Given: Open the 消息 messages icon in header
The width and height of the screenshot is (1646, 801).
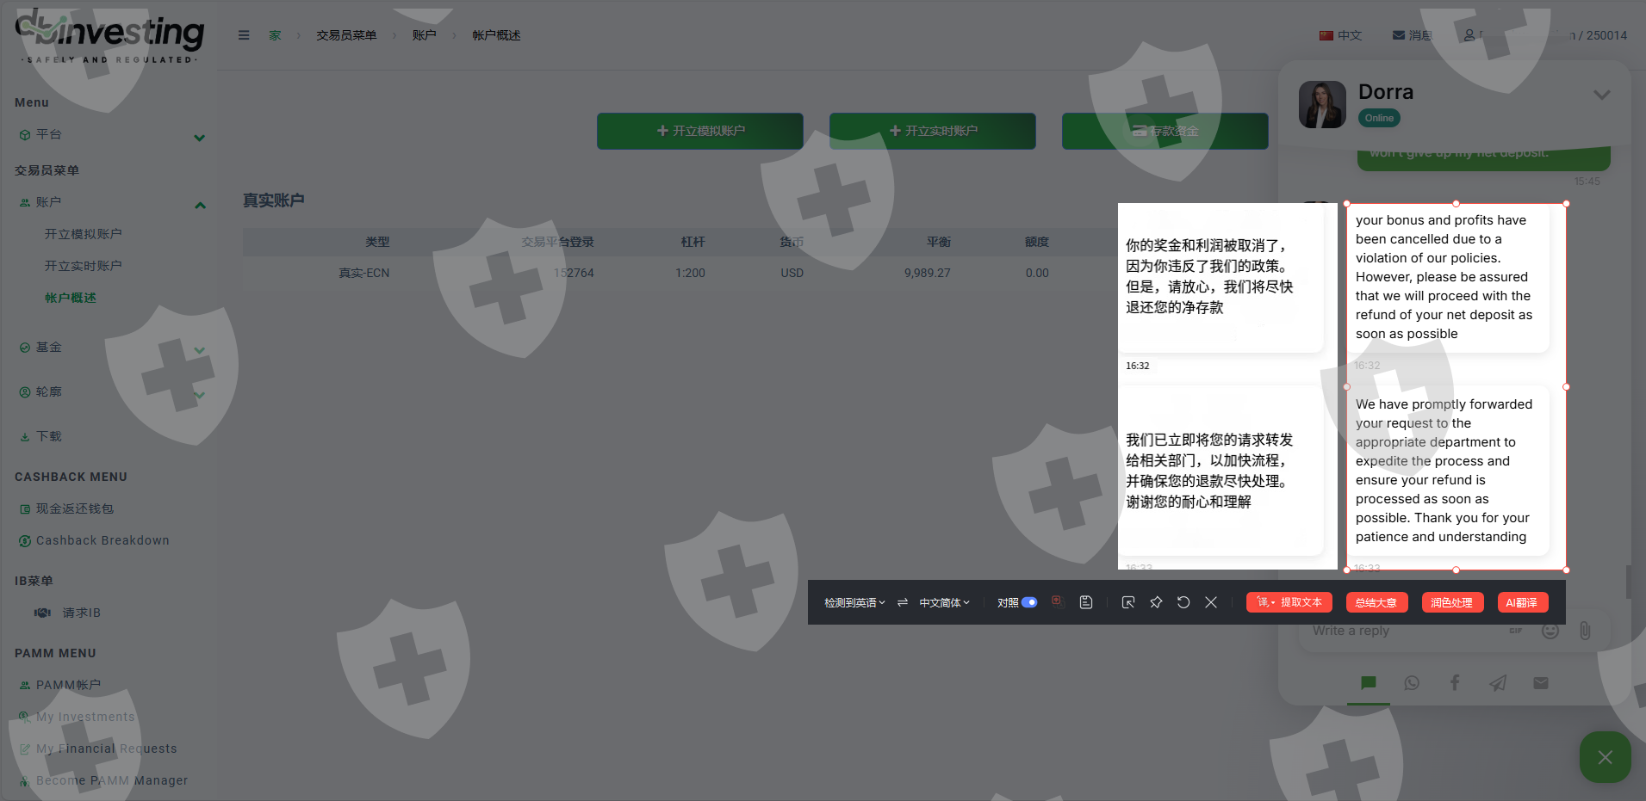Looking at the screenshot, I should (1413, 35).
